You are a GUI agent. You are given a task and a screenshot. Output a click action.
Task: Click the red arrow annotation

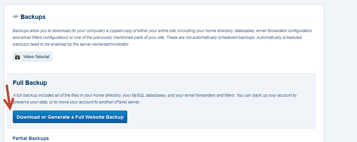click(x=9, y=97)
